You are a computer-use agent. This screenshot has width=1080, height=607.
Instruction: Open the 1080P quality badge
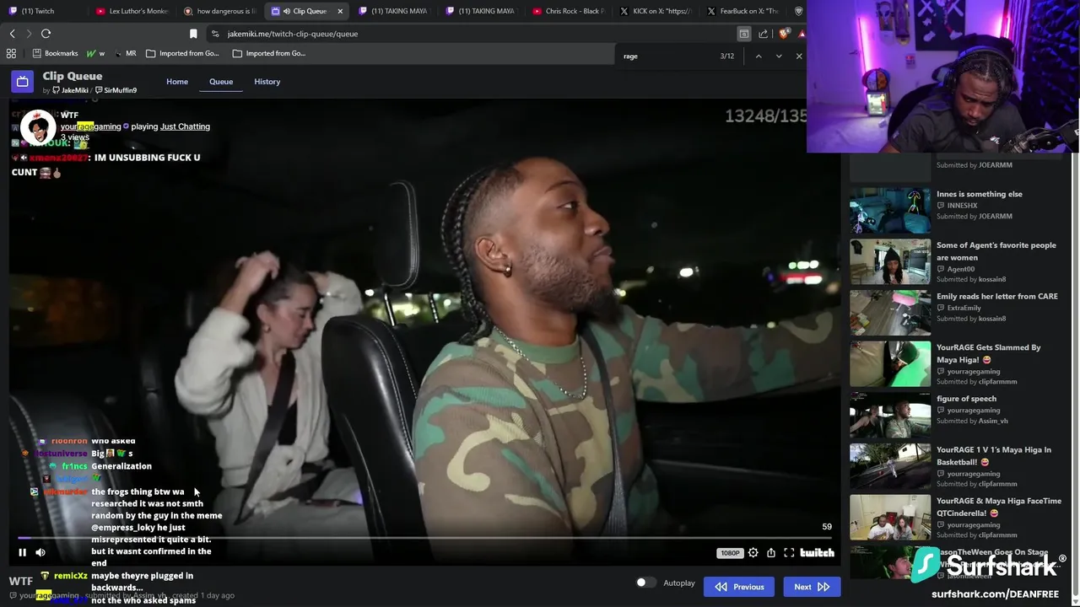(x=729, y=553)
